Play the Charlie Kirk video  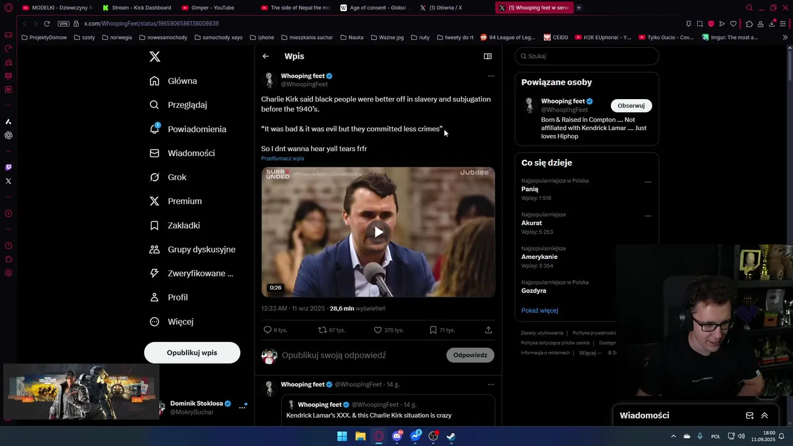378,232
